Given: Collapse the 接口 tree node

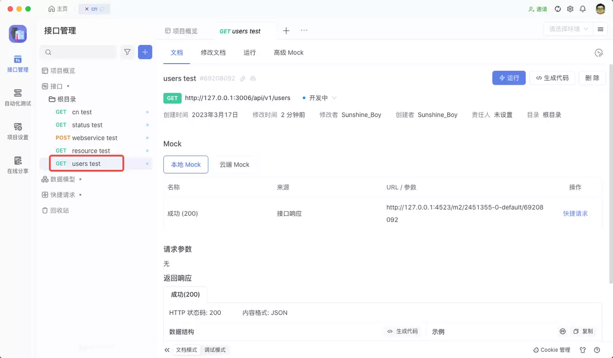Looking at the screenshot, I should (x=68, y=87).
